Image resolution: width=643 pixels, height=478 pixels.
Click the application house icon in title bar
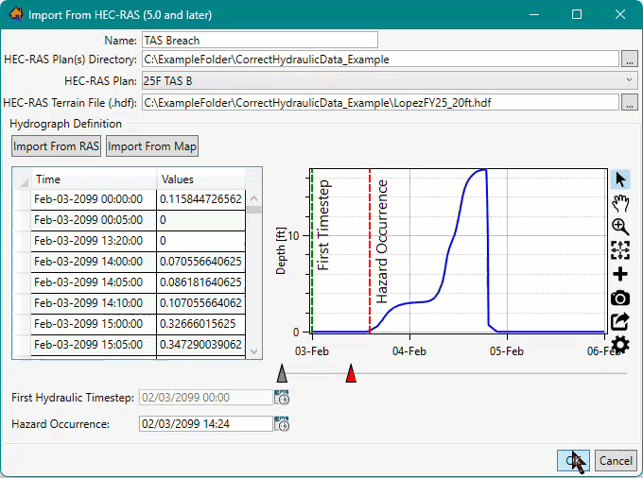(x=16, y=14)
